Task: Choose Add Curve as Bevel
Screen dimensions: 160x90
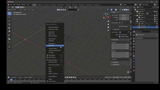Action: tap(55, 27)
